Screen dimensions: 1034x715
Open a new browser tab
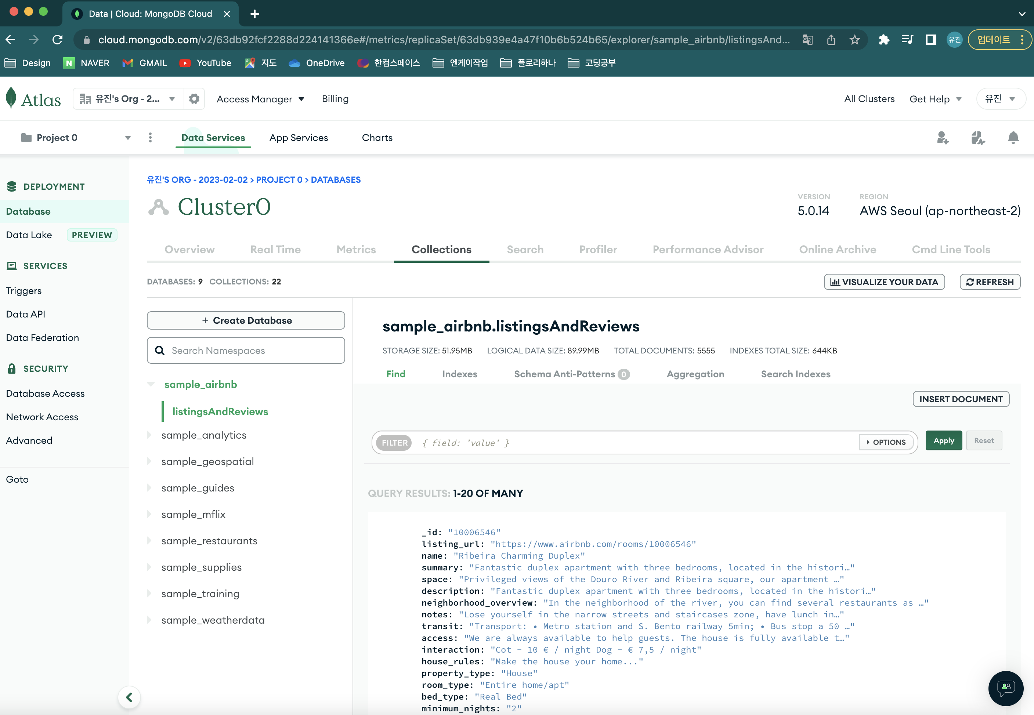click(x=254, y=14)
